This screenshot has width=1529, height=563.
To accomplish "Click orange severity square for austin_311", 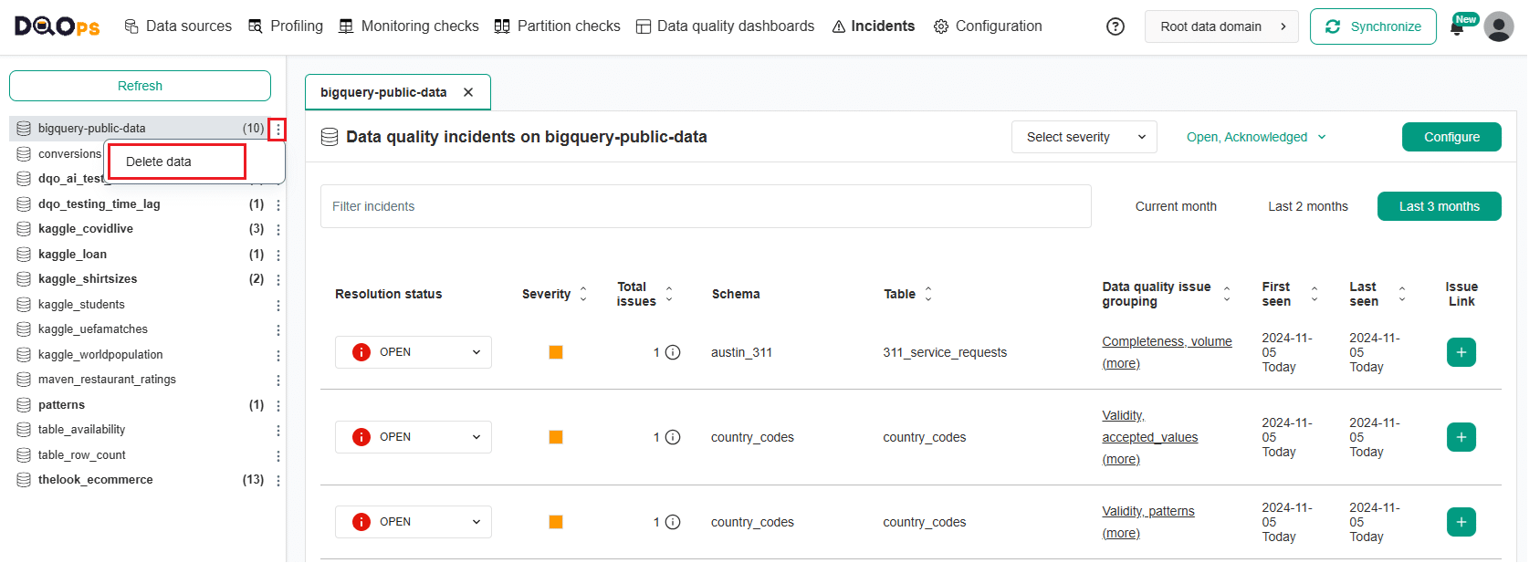I will [555, 352].
